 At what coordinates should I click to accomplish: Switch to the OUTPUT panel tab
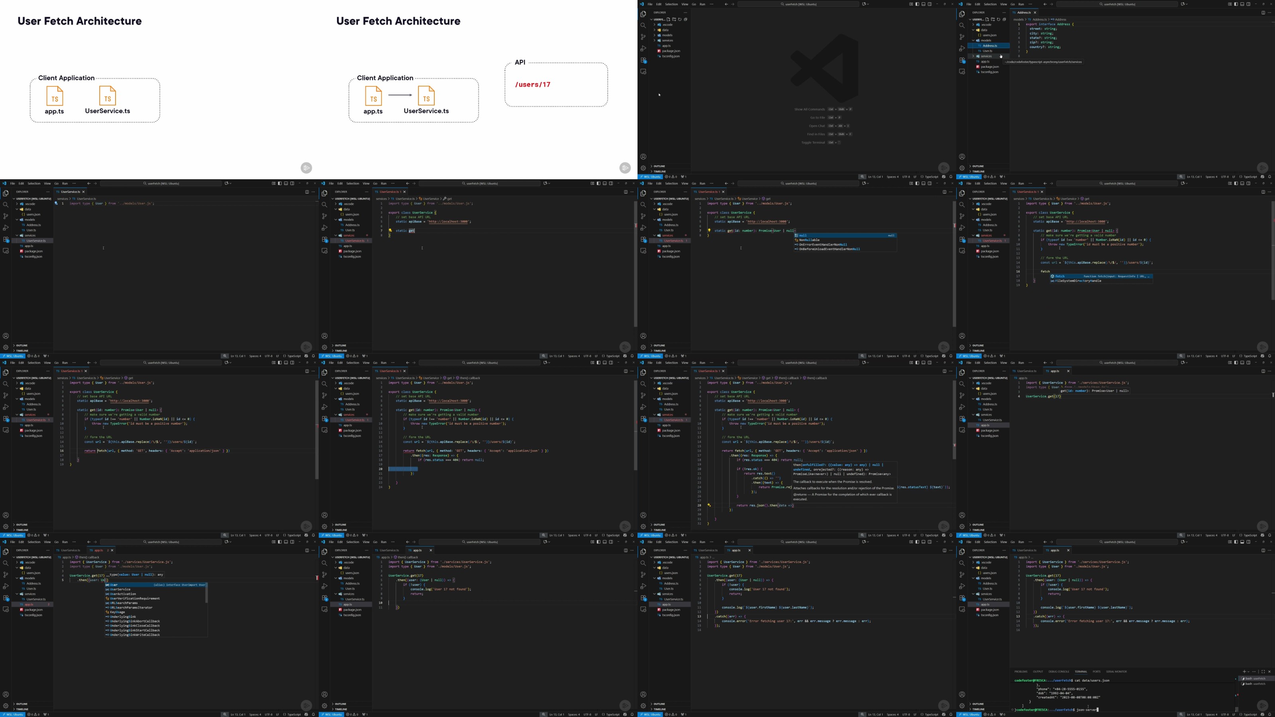pyautogui.click(x=1038, y=672)
